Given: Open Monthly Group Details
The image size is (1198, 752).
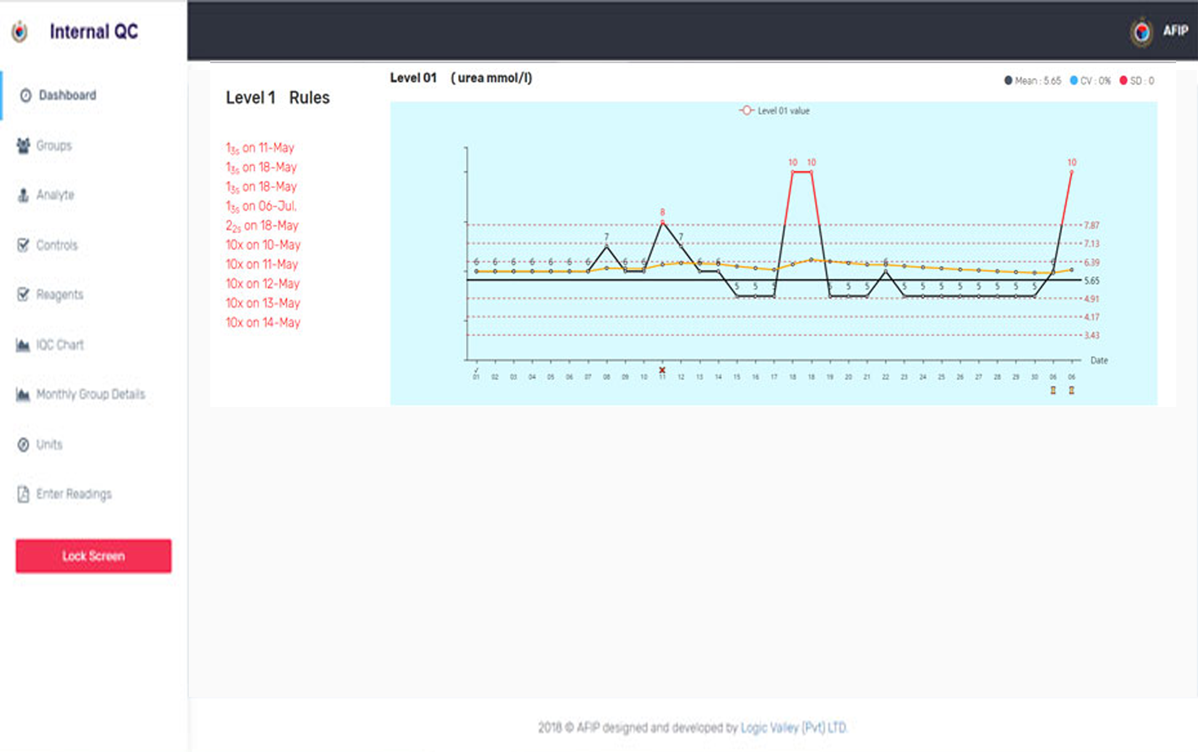Looking at the screenshot, I should (x=91, y=394).
